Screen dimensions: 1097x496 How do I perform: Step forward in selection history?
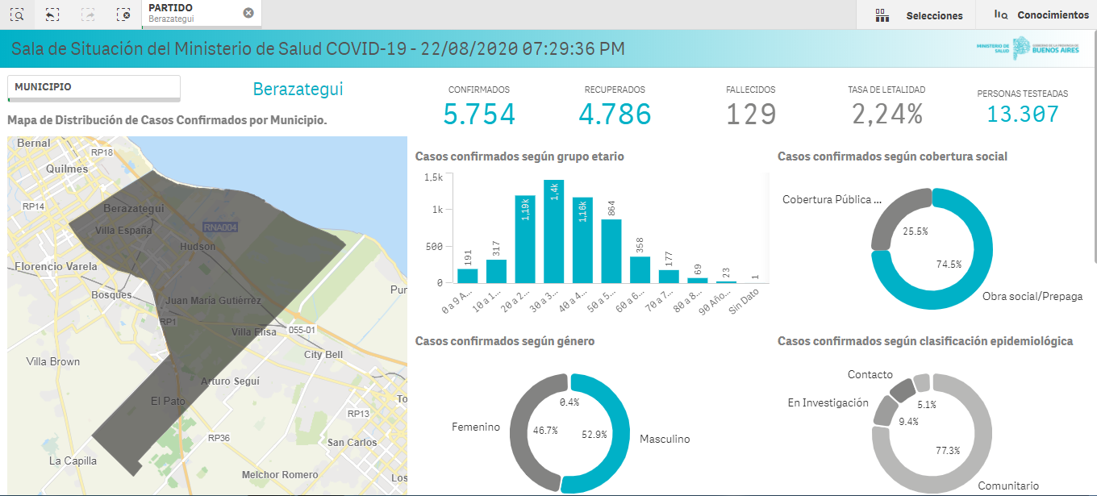coord(88,15)
